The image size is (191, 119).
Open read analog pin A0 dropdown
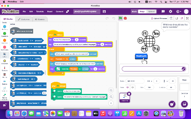point(33,79)
